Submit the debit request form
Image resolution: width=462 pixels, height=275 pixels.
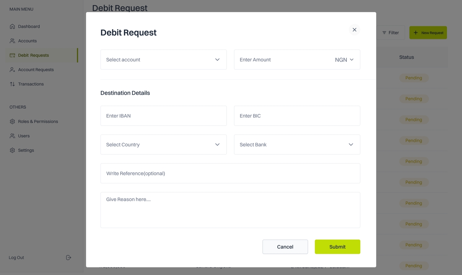337,247
